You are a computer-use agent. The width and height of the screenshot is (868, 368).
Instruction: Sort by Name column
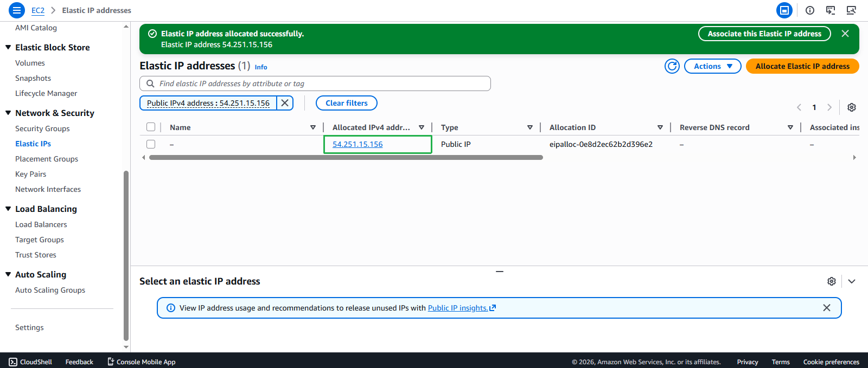pos(313,127)
